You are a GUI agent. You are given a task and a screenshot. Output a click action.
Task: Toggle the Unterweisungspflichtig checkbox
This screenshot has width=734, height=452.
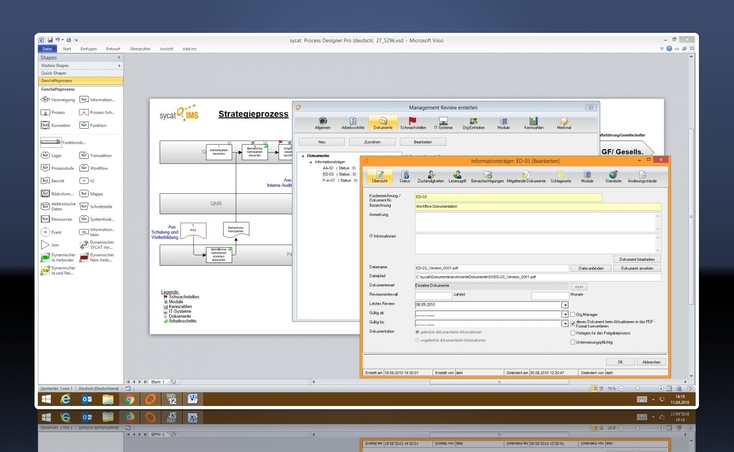[573, 342]
